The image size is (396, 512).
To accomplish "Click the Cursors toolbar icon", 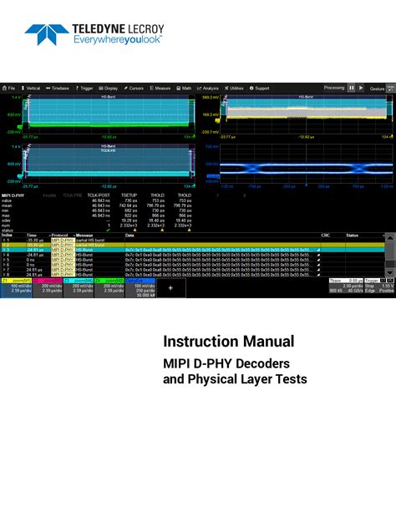I will point(126,89).
